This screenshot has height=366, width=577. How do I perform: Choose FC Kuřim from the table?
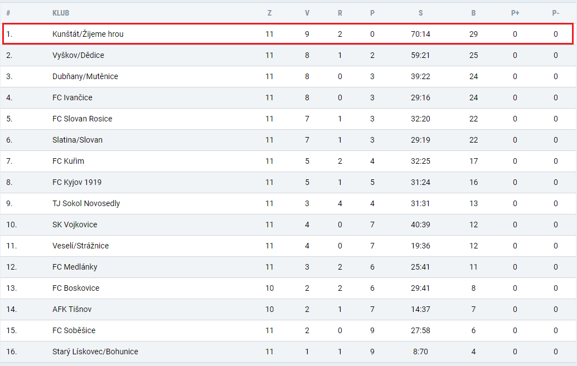click(x=68, y=161)
